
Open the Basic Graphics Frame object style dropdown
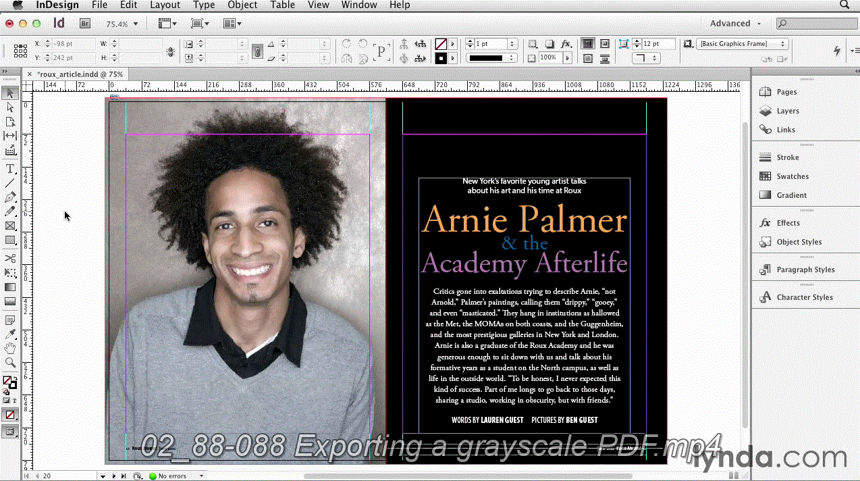tap(743, 44)
